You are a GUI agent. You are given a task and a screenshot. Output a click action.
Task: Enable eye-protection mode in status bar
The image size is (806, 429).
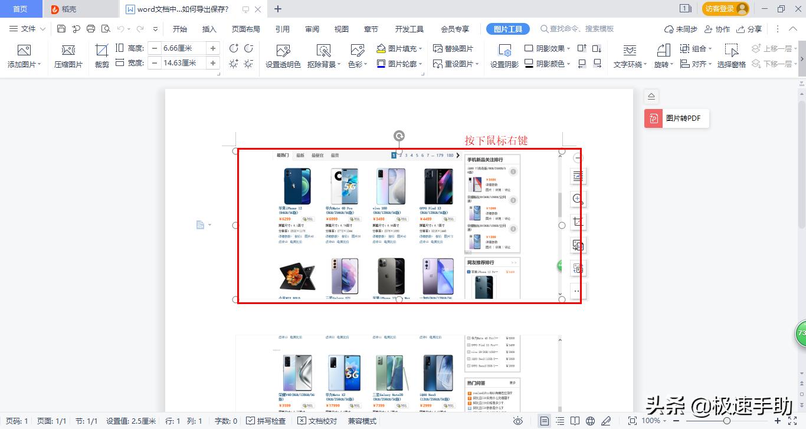click(x=519, y=421)
